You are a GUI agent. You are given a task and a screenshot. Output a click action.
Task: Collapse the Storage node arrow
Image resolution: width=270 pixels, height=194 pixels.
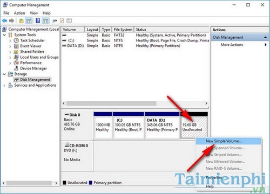[x=4, y=74]
